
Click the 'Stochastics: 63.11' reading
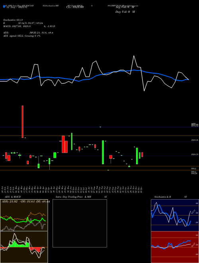tap(13, 20)
